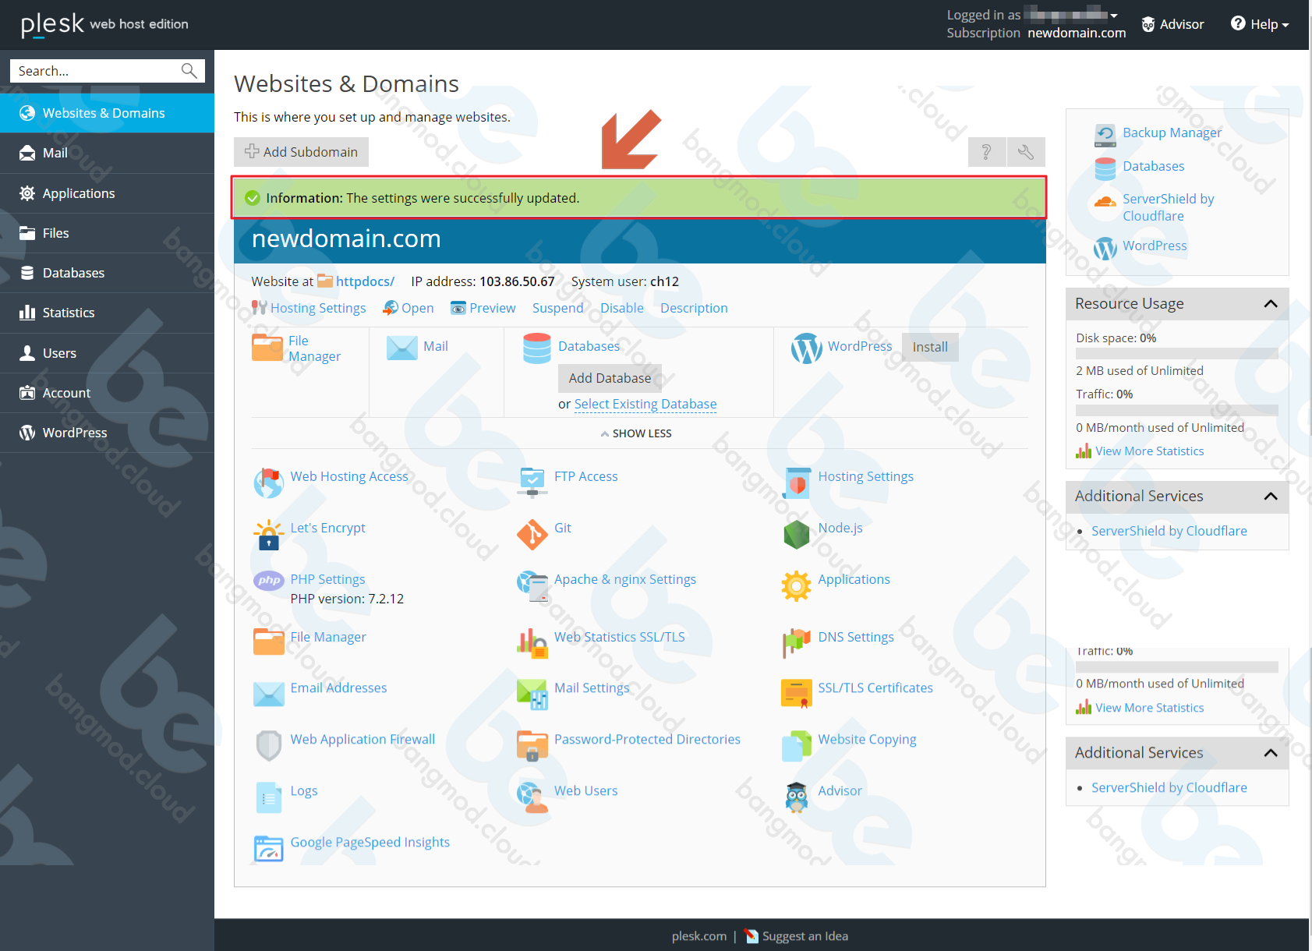Click the Add Database button
This screenshot has height=951, width=1312.
point(610,378)
